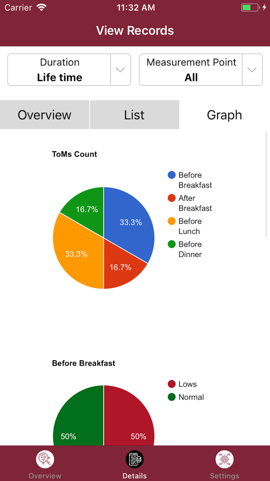Open the Duration Life time selector
This screenshot has width=270, height=481.
pyautogui.click(x=59, y=70)
